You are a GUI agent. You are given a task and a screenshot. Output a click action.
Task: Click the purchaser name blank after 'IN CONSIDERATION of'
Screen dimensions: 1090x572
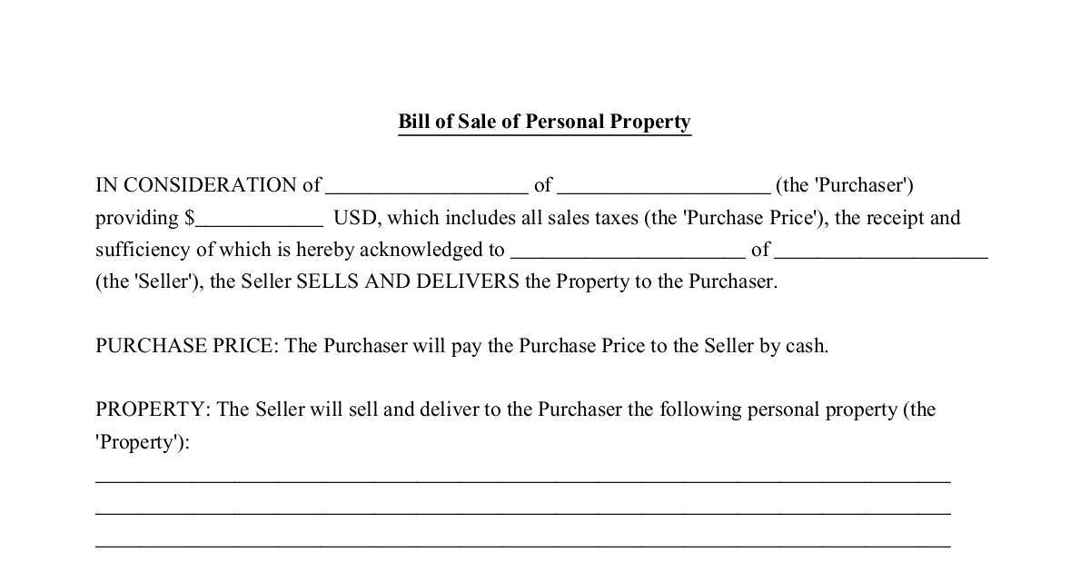click(x=426, y=187)
